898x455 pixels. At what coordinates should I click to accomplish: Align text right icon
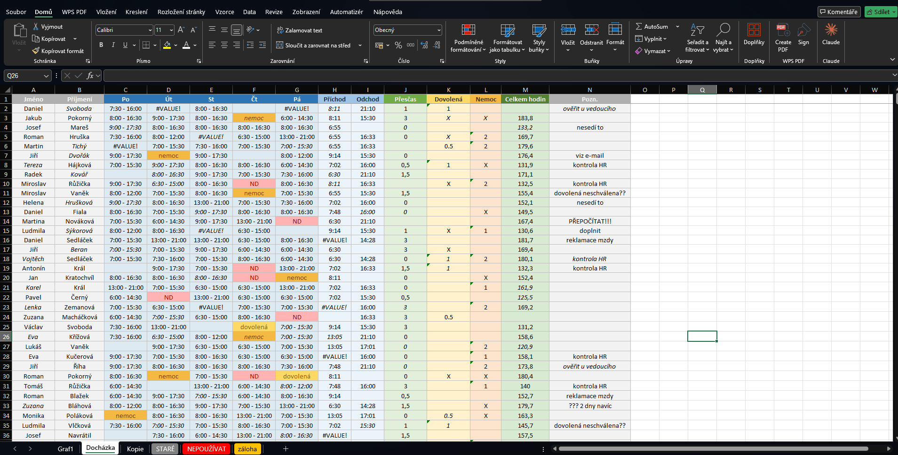point(237,45)
